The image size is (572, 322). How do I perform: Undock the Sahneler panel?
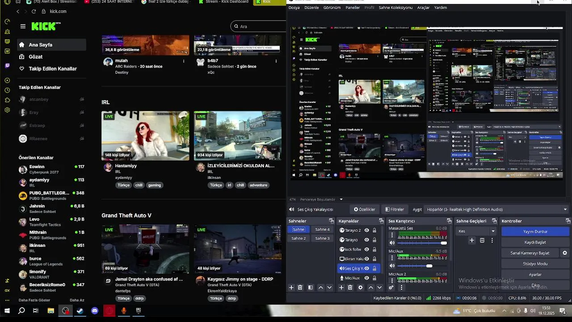(331, 221)
